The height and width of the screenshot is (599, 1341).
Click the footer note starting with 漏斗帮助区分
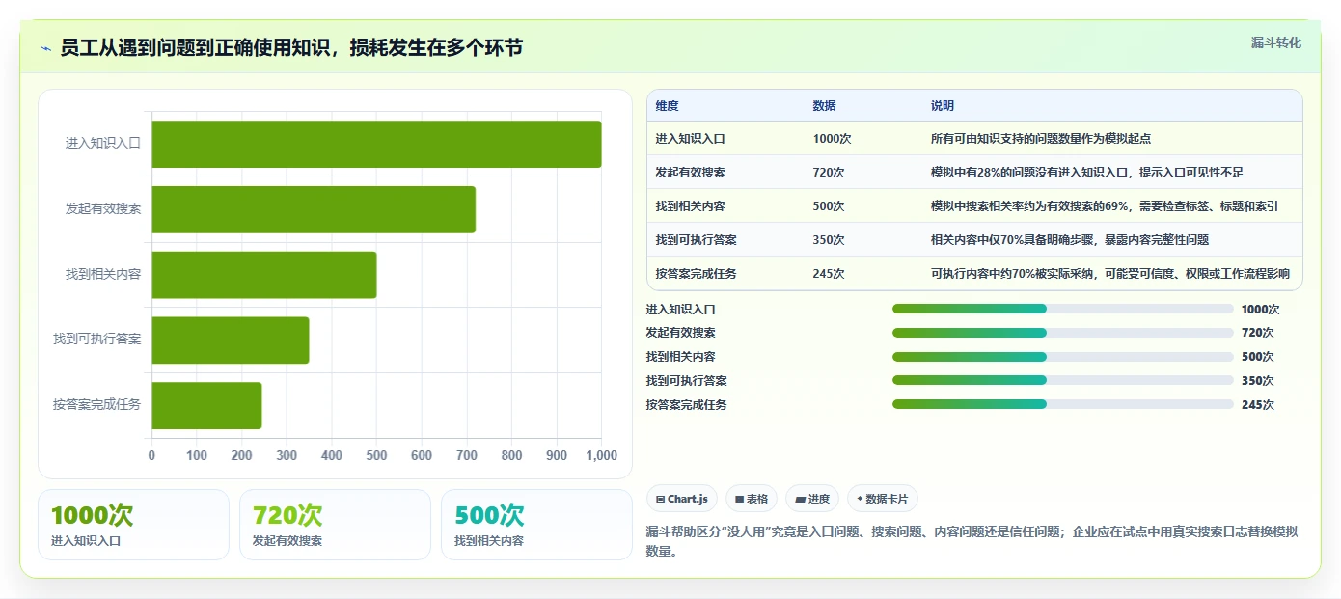click(972, 541)
